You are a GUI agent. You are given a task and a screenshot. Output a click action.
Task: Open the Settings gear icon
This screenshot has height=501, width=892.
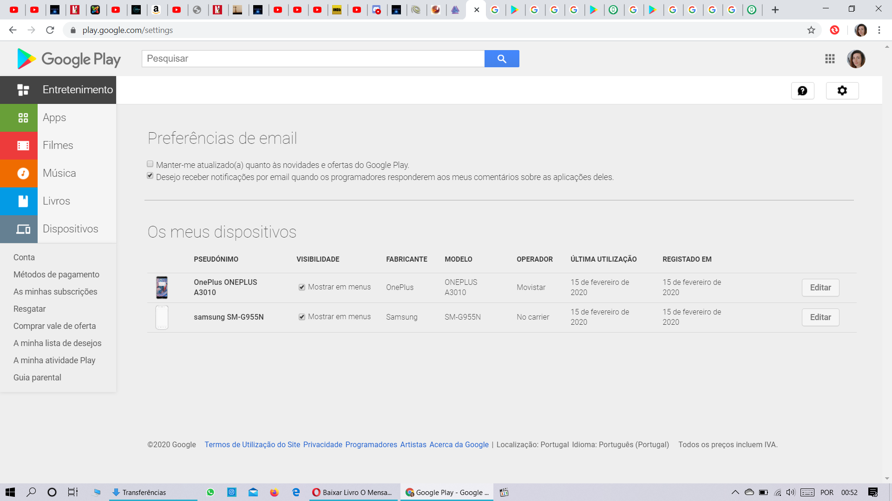pyautogui.click(x=842, y=90)
